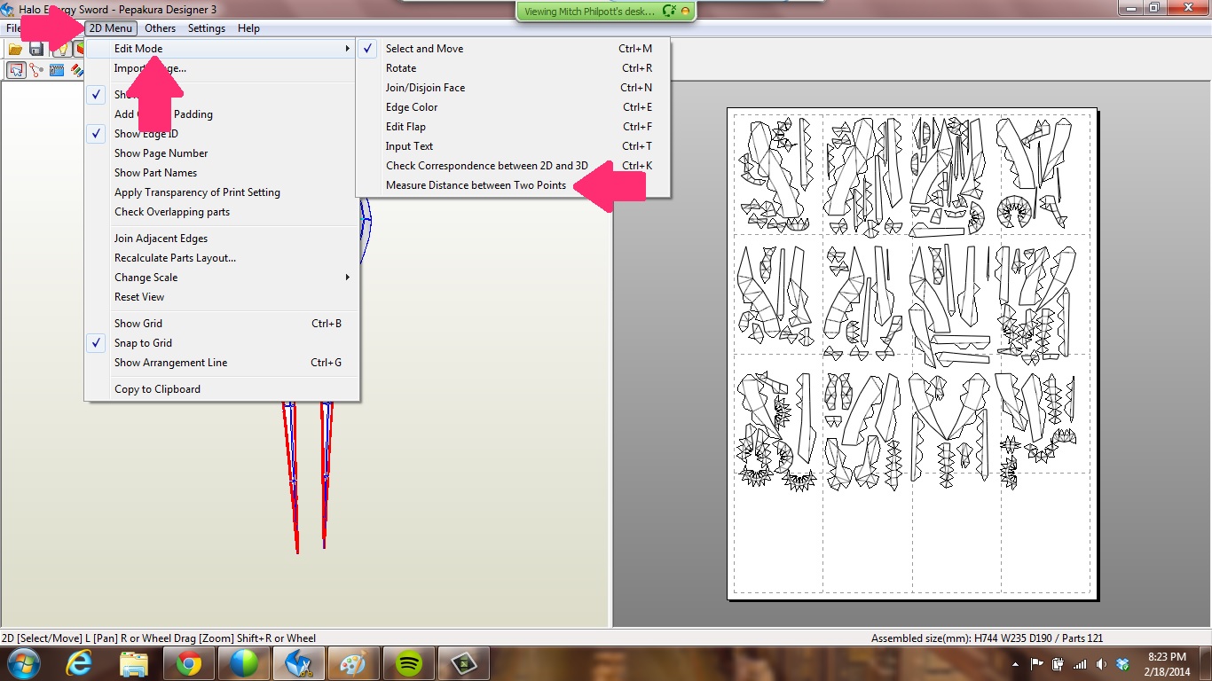Select Measure Distance between Two Points
This screenshot has width=1212, height=681.
pos(513,185)
